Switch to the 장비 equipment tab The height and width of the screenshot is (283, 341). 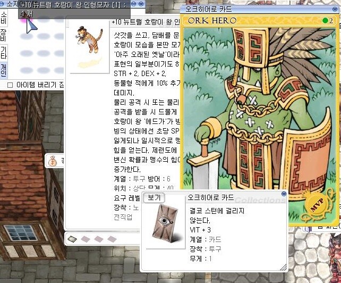4,36
